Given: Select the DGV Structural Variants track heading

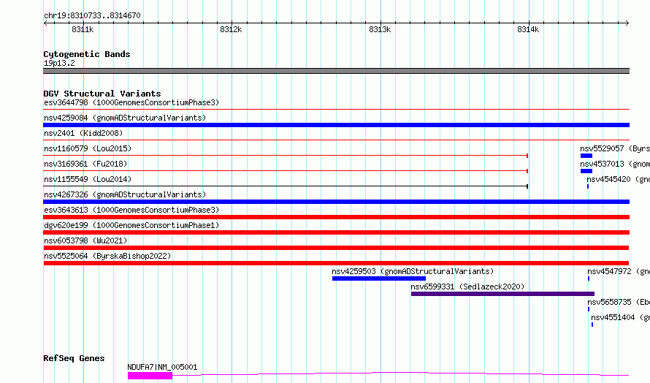Looking at the screenshot, I should (102, 94).
